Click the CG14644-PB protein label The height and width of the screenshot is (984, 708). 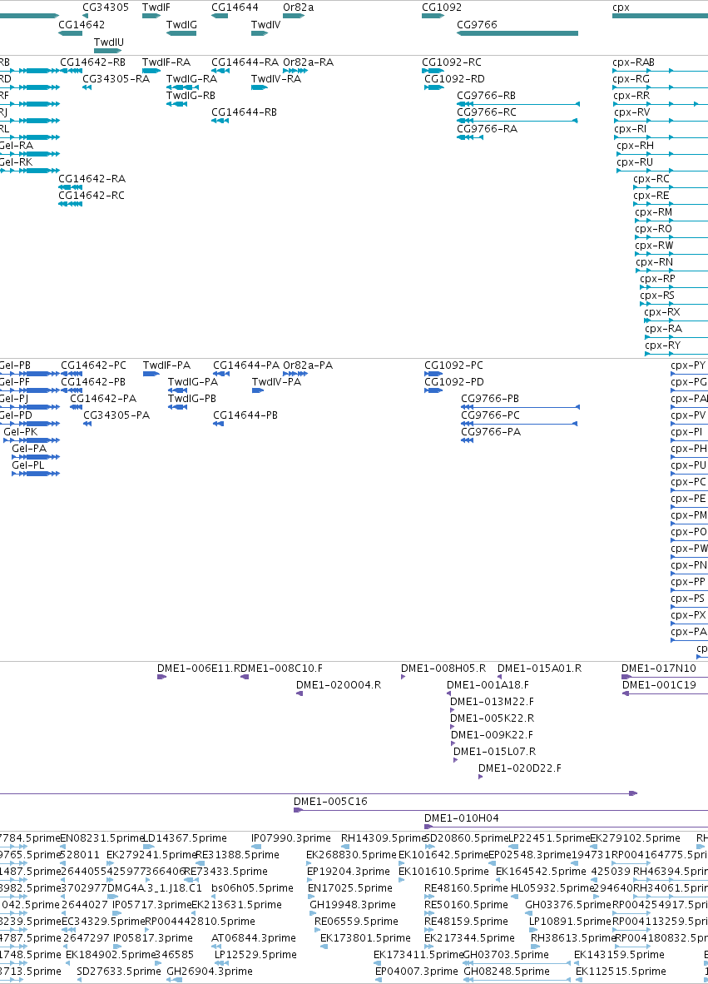[x=245, y=415]
